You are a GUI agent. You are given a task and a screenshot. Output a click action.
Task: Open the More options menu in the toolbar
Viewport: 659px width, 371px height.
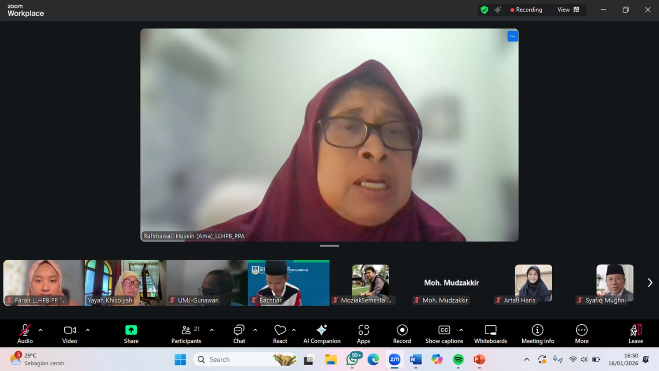tap(582, 334)
